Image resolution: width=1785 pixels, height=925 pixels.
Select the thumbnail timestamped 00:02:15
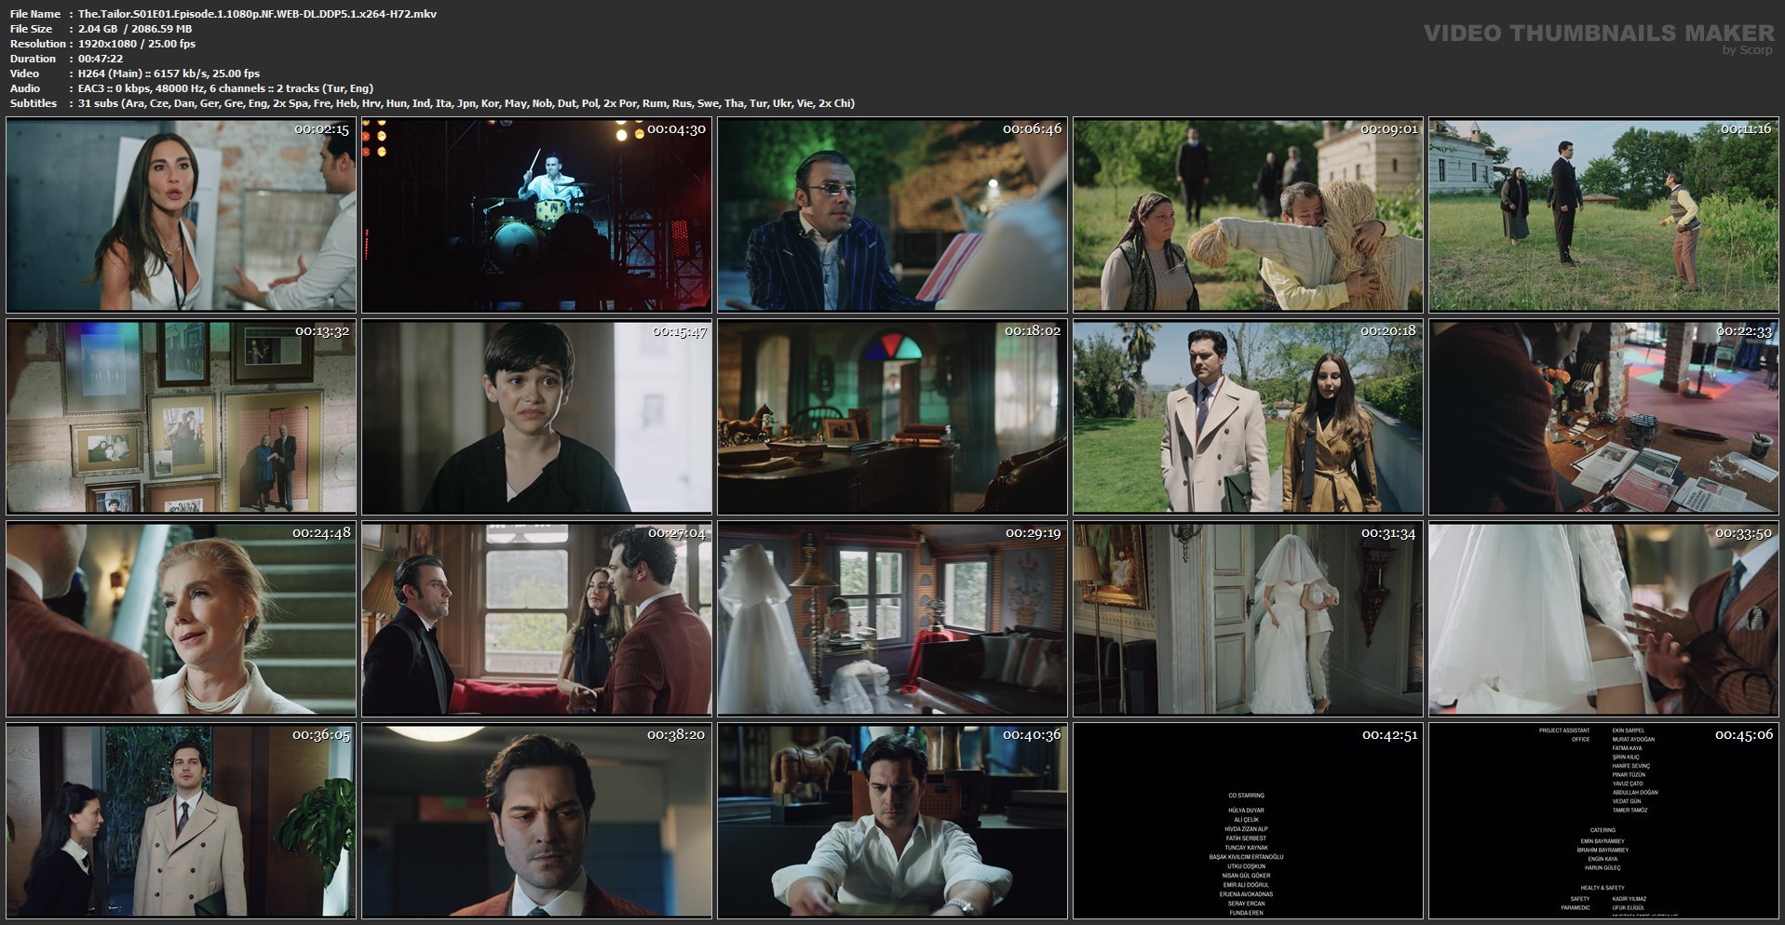tap(182, 215)
